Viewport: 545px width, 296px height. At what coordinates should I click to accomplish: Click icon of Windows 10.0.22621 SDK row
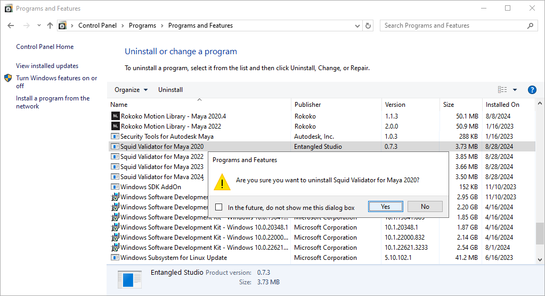tap(115, 248)
